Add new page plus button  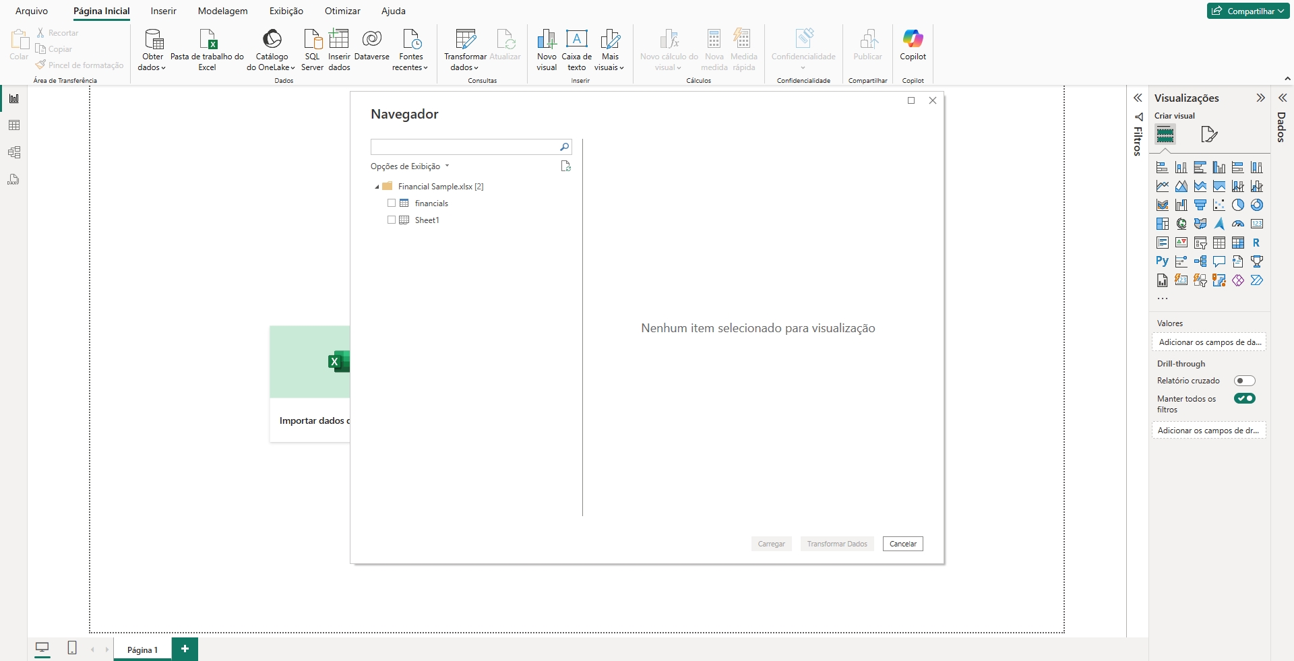[185, 649]
